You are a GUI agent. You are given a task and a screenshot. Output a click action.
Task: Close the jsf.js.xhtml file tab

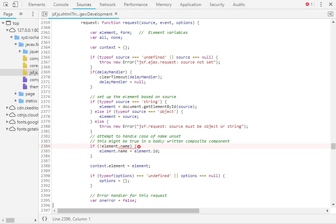click(116, 14)
